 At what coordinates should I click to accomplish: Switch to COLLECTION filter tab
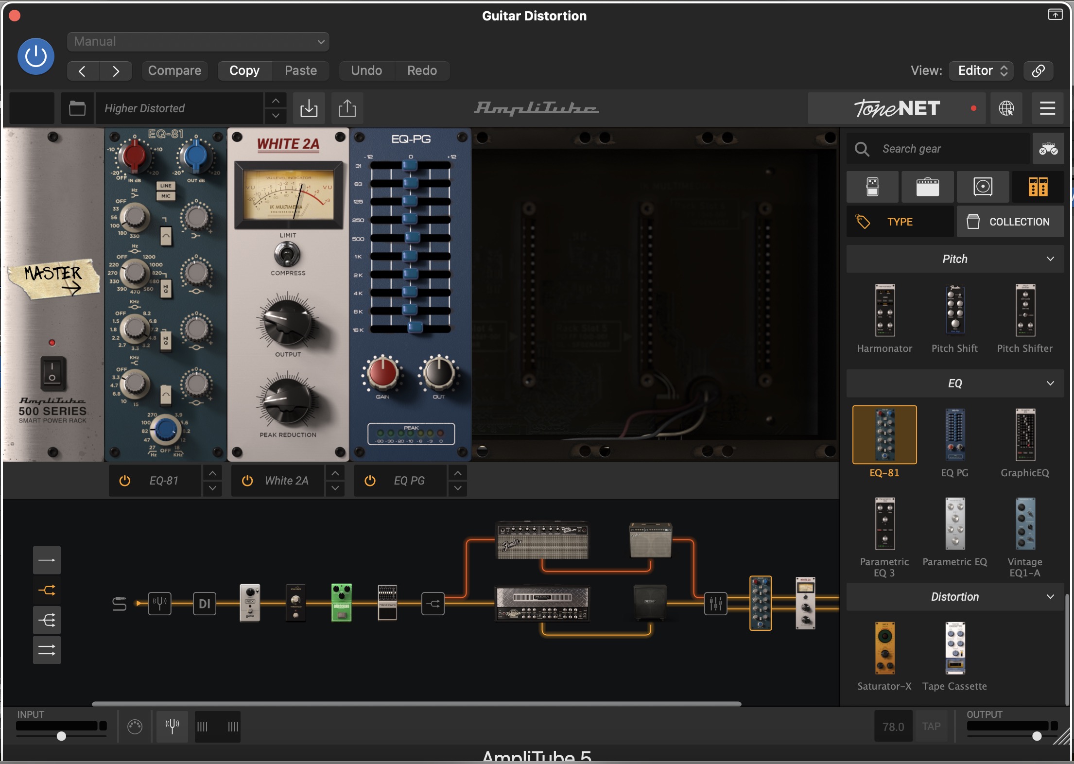1011,222
